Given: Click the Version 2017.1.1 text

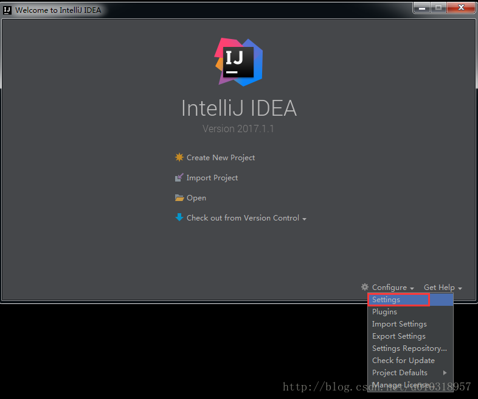Looking at the screenshot, I should [238, 129].
